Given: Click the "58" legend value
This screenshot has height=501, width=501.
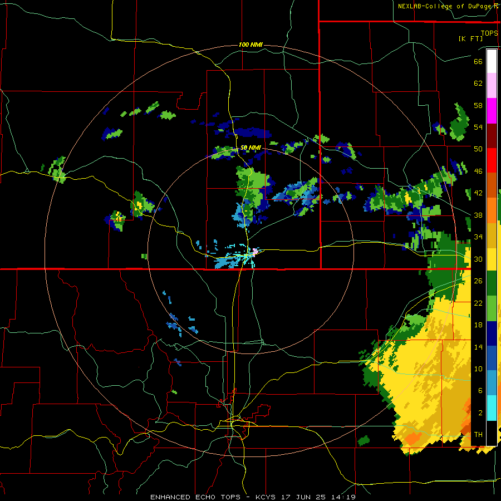Looking at the screenshot, I should click(x=478, y=105).
